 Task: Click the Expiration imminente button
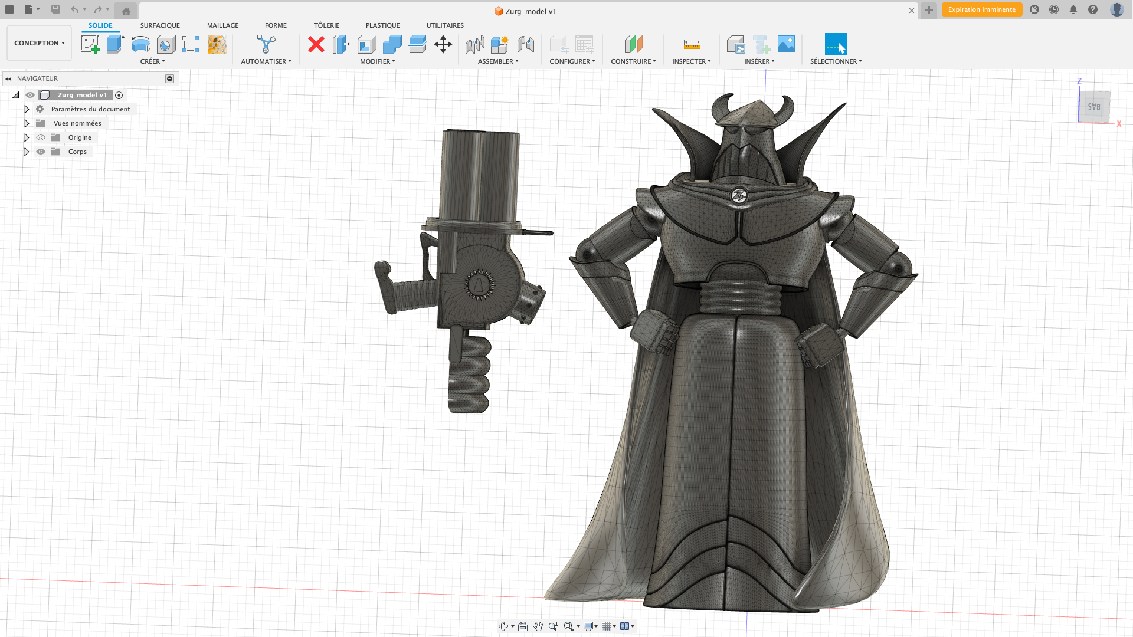pos(981,9)
